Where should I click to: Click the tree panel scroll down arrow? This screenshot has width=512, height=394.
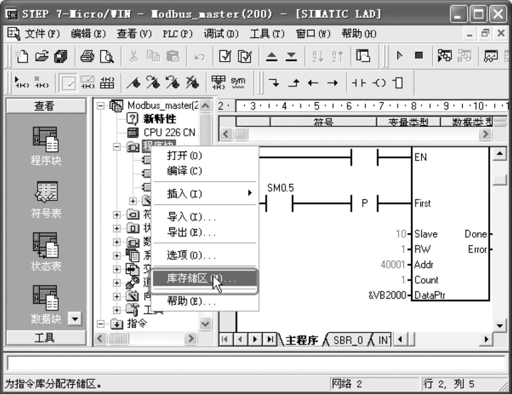coord(205,325)
